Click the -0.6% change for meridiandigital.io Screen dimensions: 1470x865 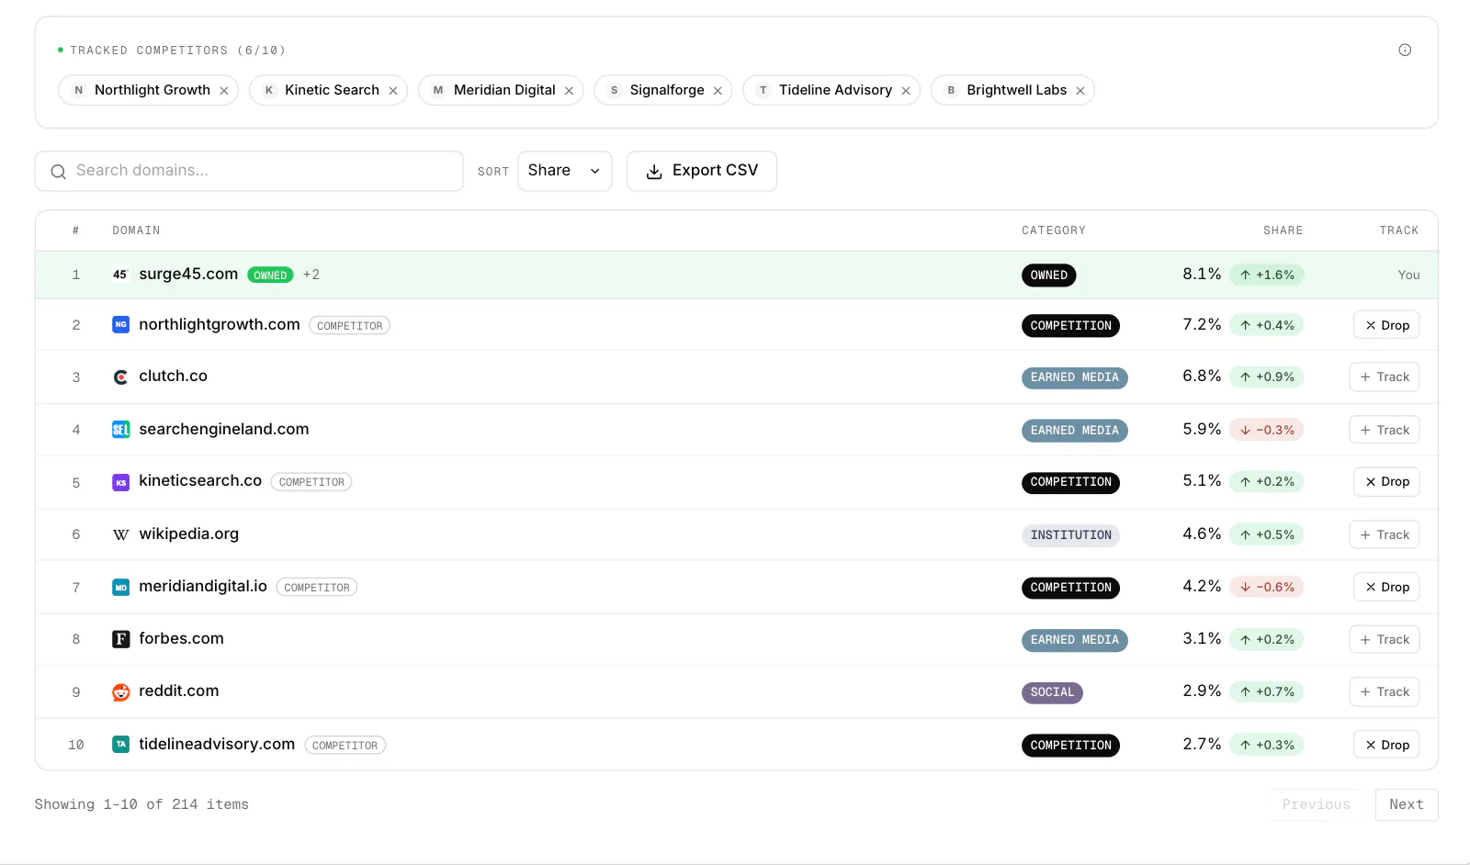tap(1267, 587)
